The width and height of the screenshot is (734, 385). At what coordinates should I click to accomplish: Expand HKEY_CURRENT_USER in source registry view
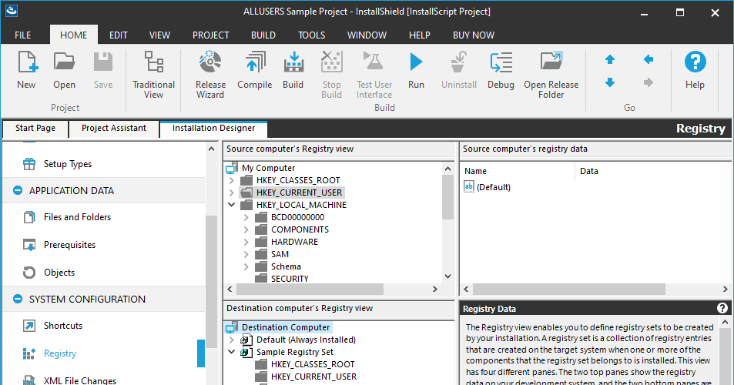pos(232,192)
